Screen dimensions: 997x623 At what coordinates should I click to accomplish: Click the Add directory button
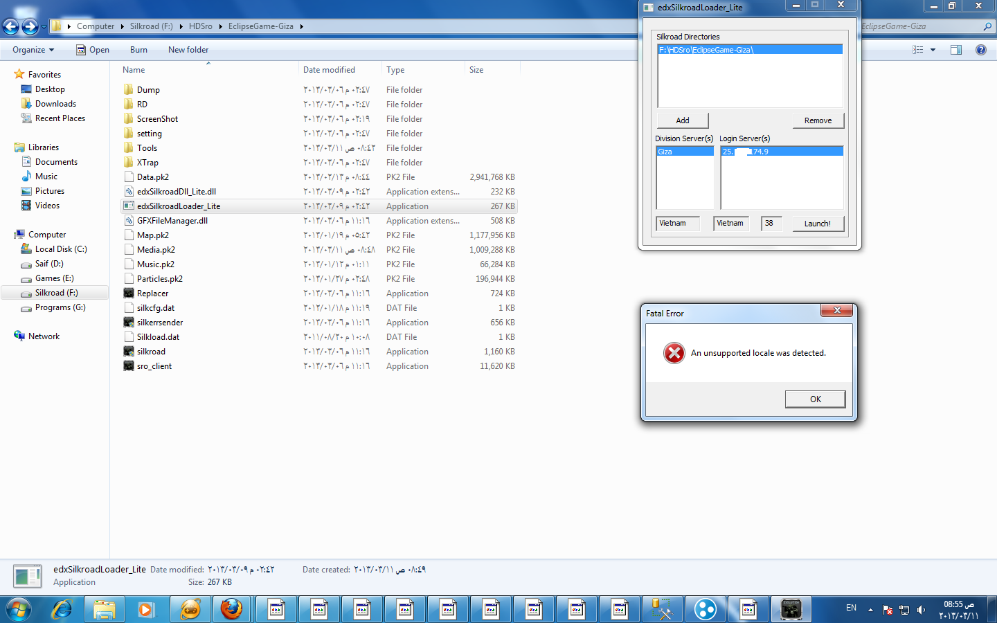pos(683,120)
